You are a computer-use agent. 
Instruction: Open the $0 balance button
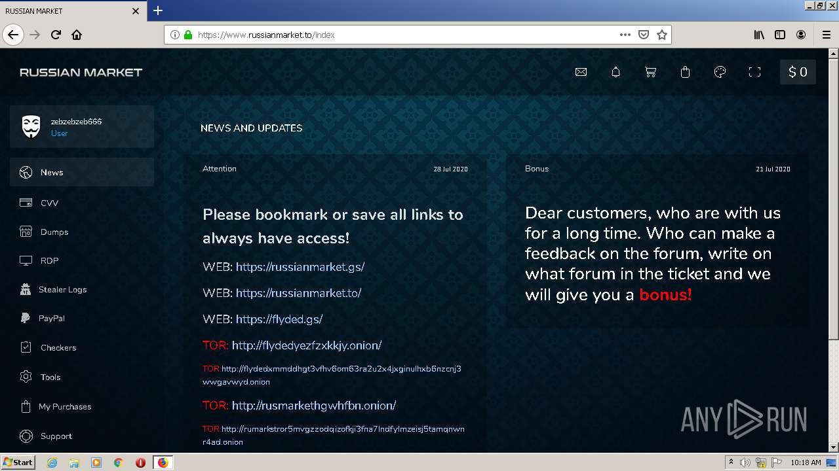pos(798,72)
